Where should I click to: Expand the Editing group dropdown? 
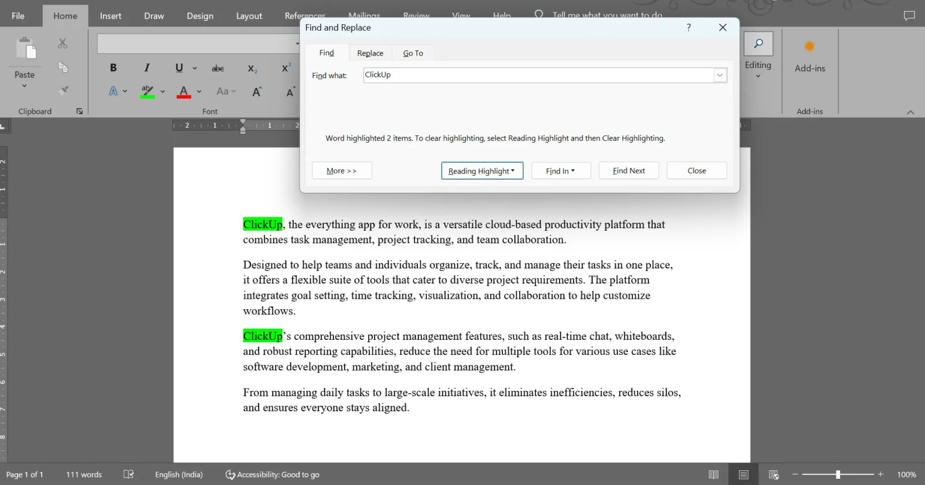(758, 76)
